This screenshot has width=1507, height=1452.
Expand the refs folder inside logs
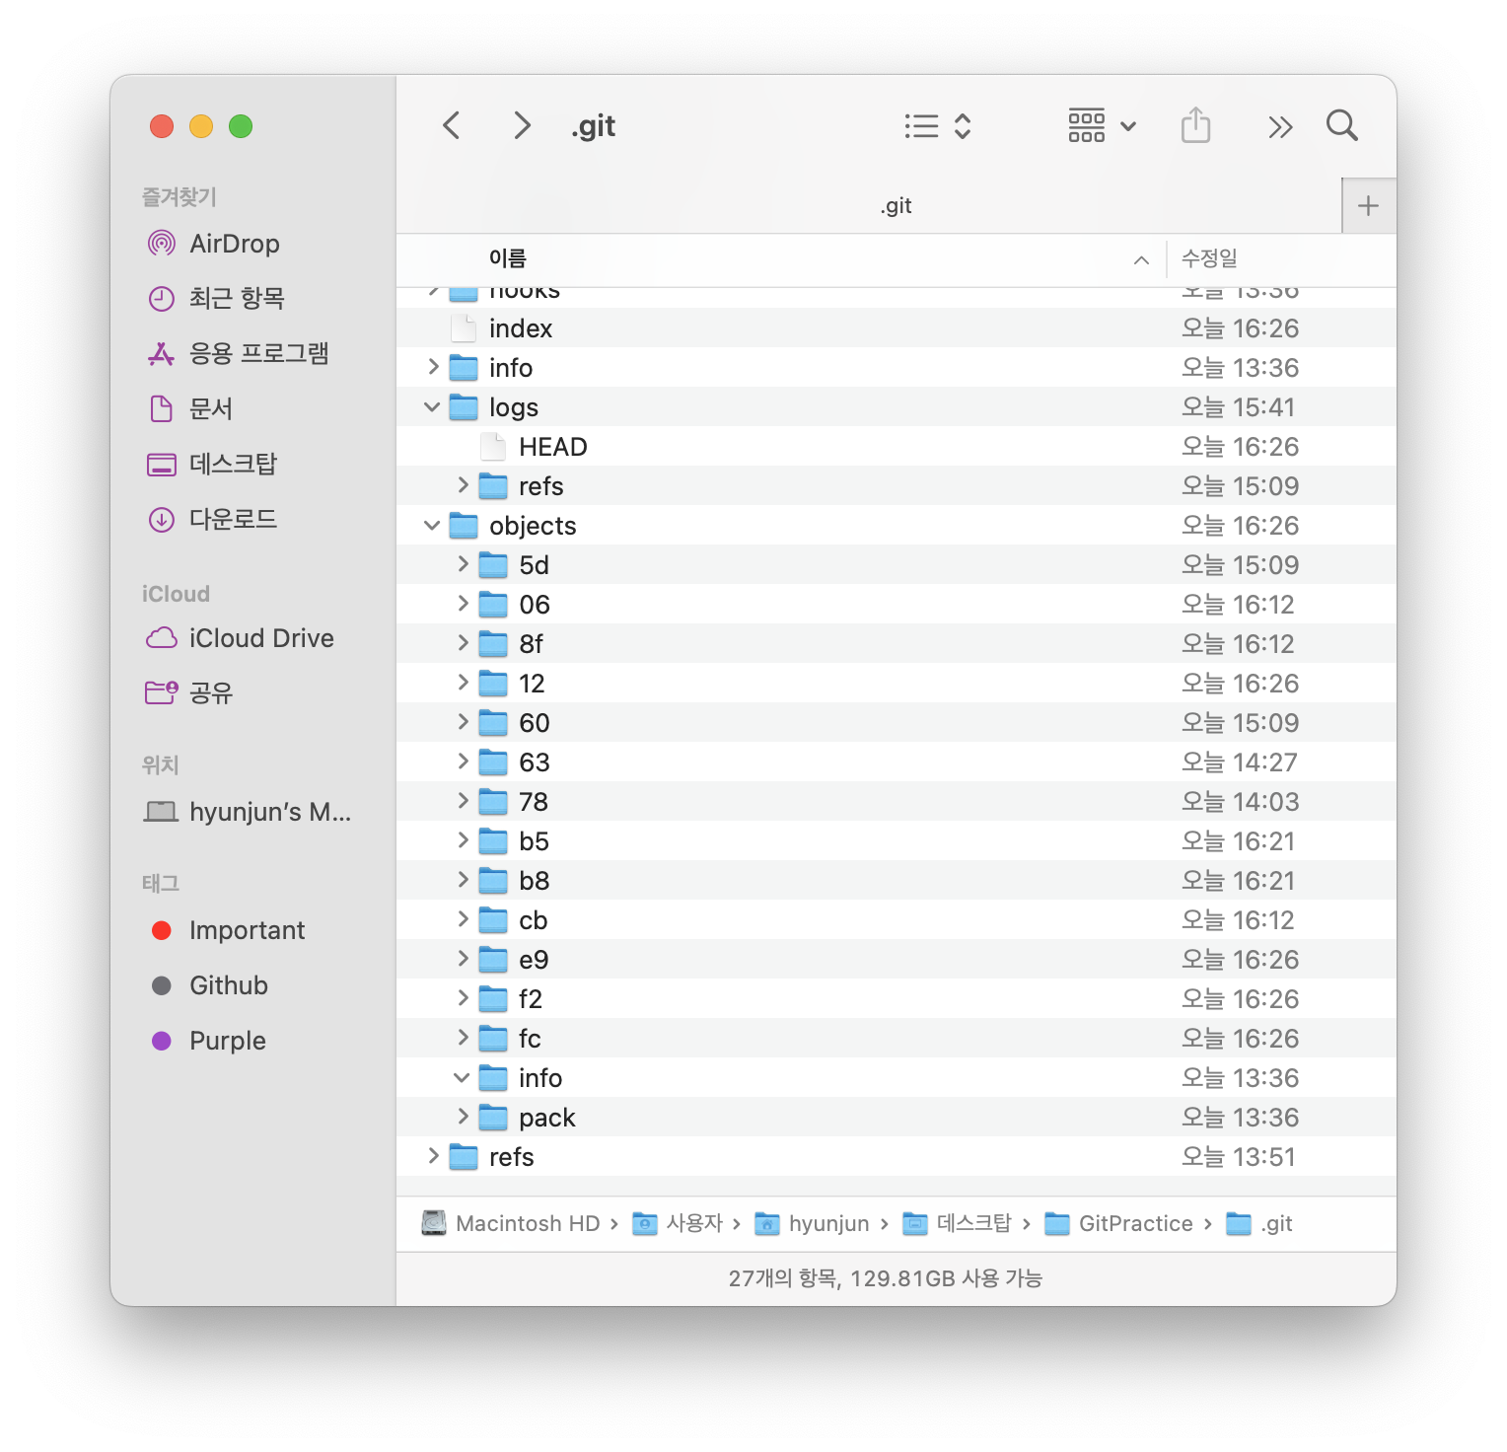(x=463, y=485)
